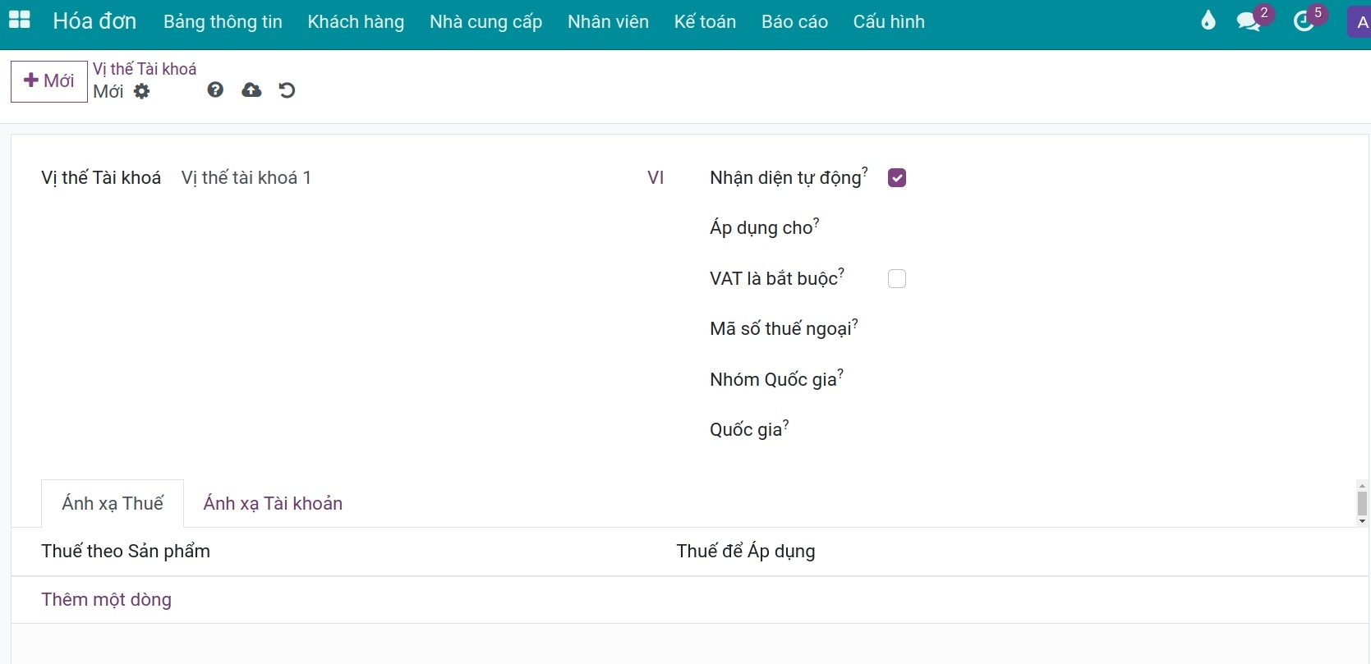Viewport: 1371px width, 664px height.
Task: Click the scrollbar's up arrow
Action: tap(1362, 486)
